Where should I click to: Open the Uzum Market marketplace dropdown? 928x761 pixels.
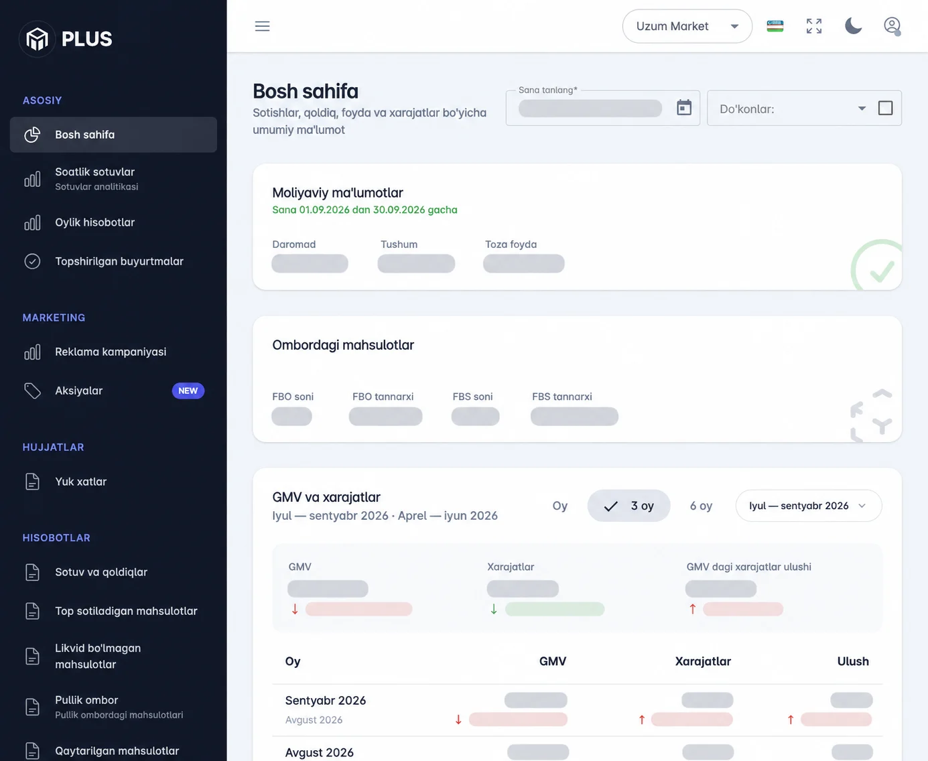[x=687, y=26]
